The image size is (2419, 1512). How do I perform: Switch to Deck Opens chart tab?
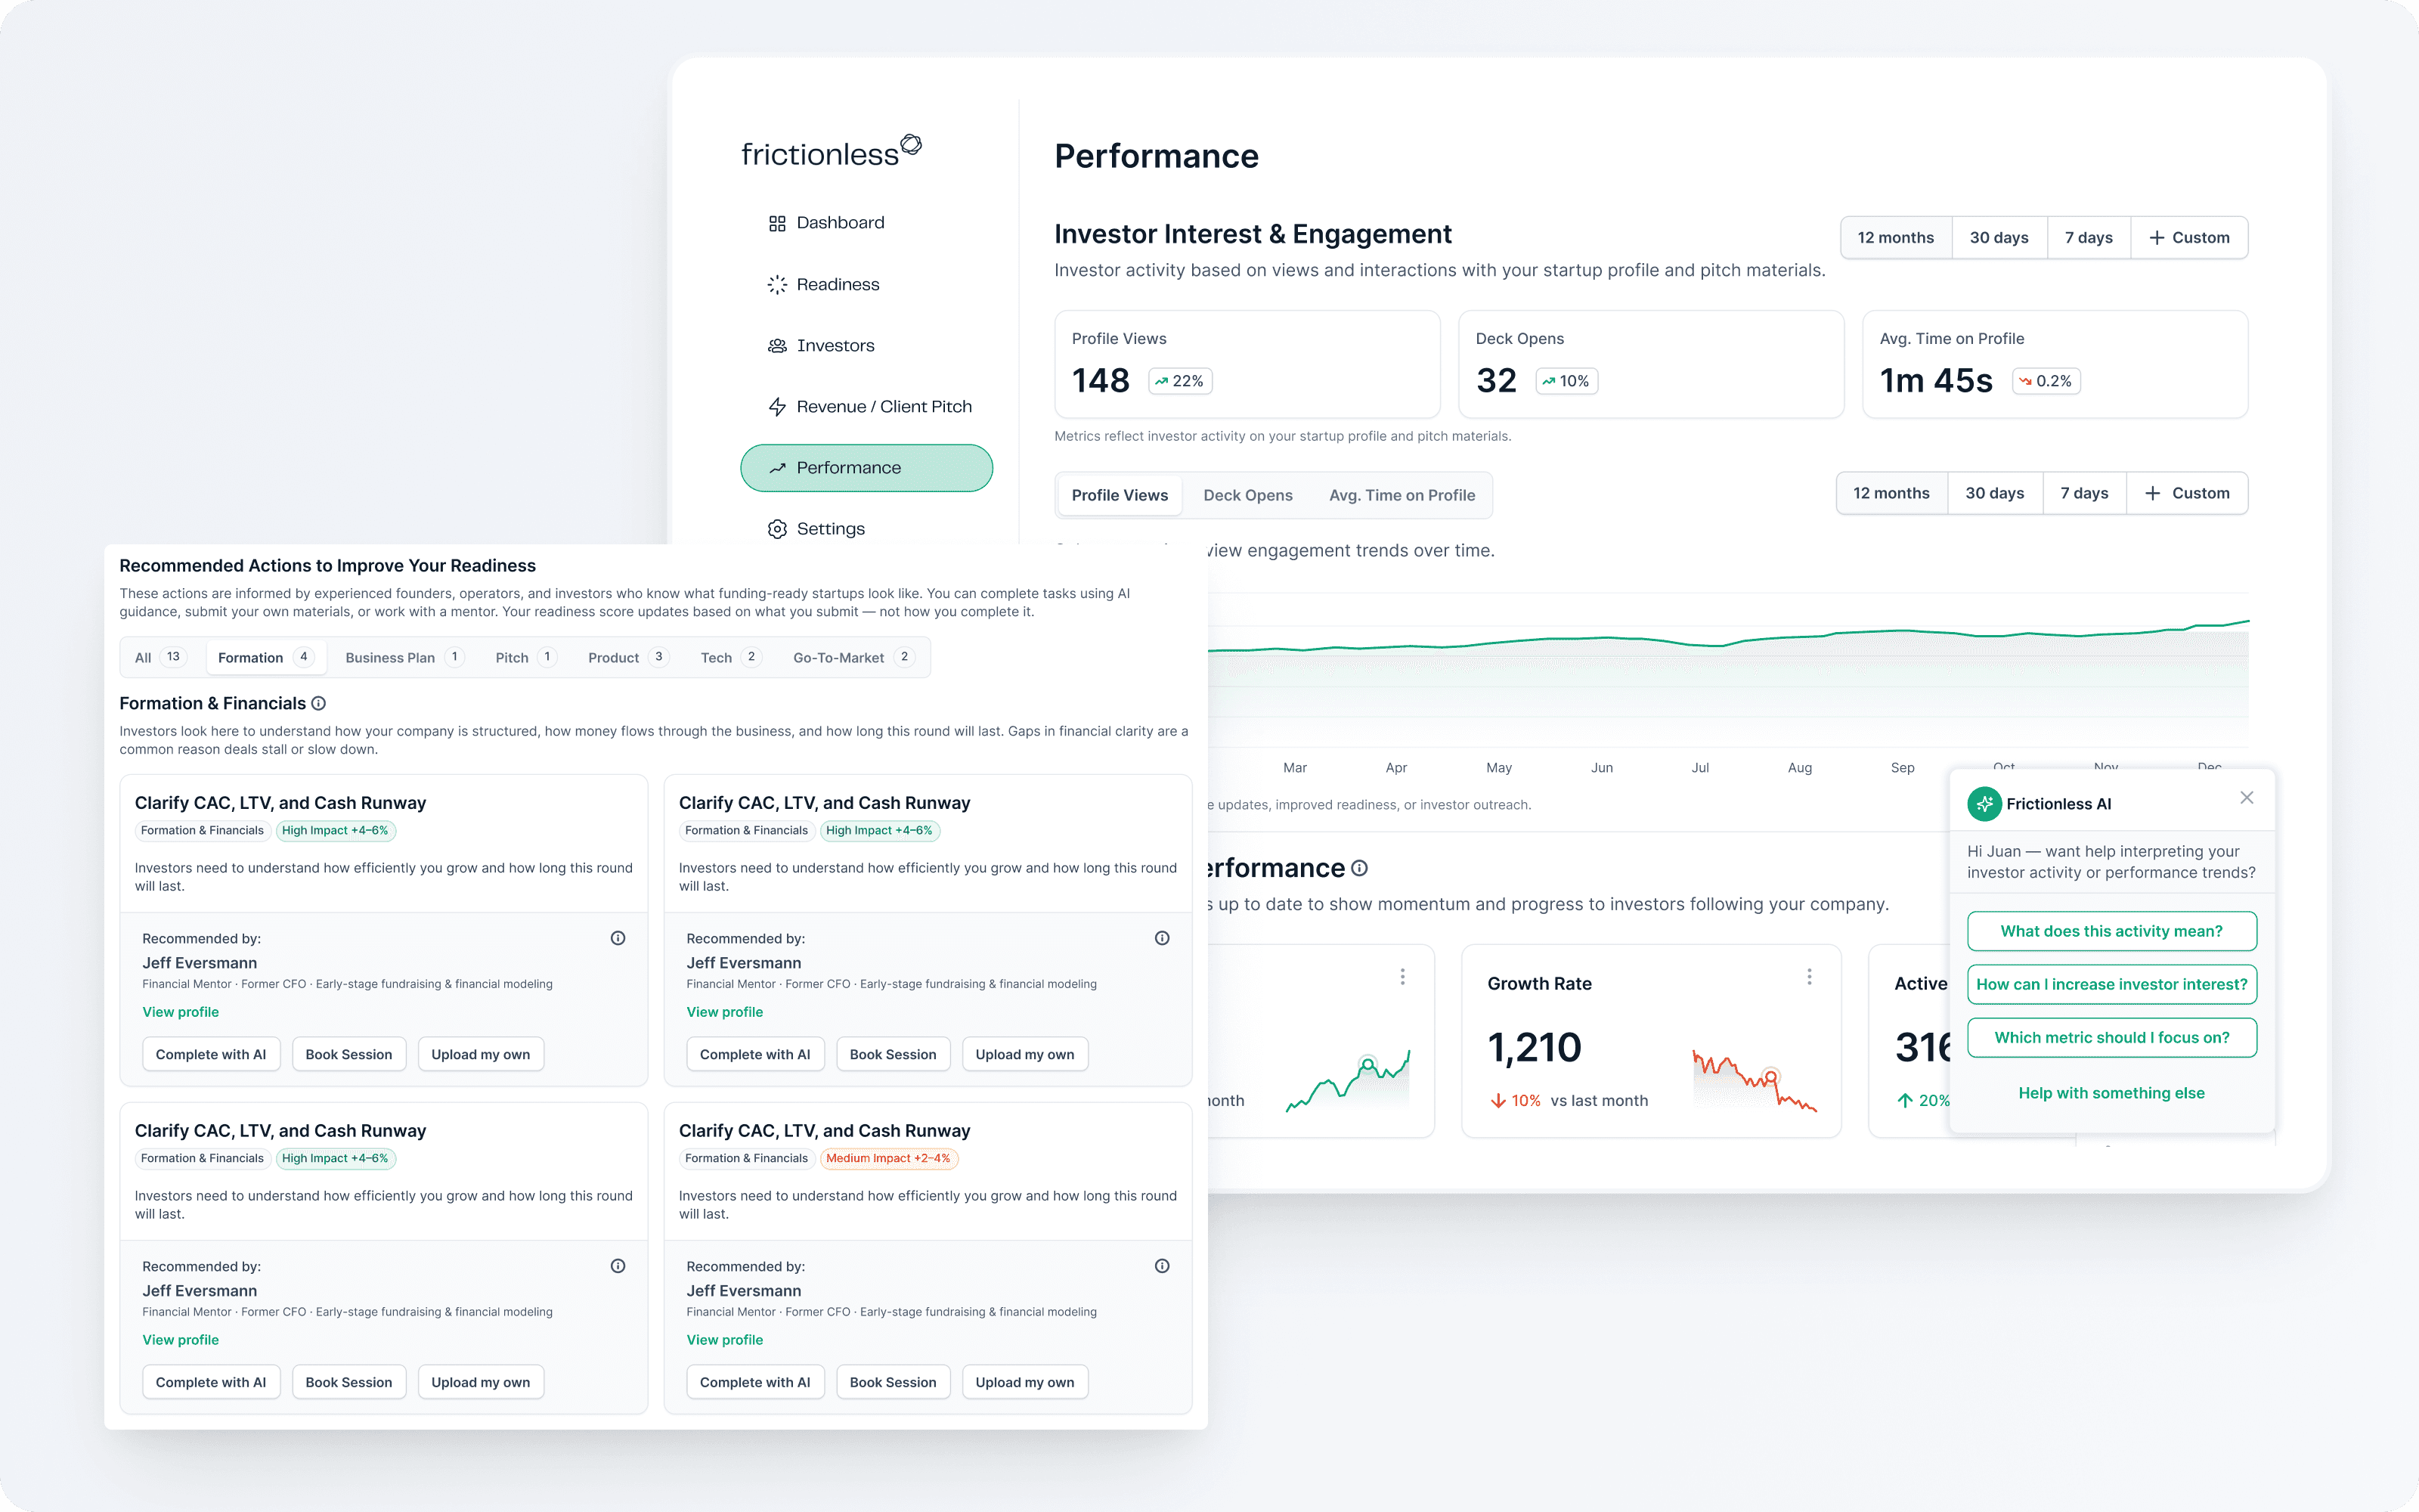(x=1247, y=496)
